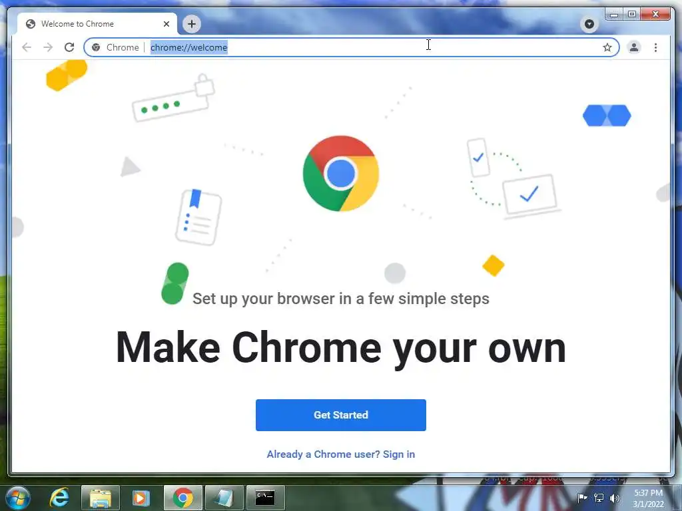Screen dimensions: 682x511
Task: Open Windows Media Player from taskbar
Action: (141, 498)
